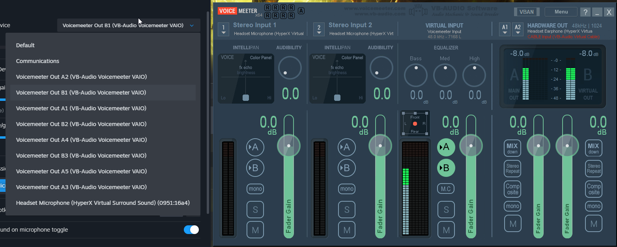Click Front/Rear surround panner of Virtual Input
Viewport: 617px width, 247px height.
[415, 124]
